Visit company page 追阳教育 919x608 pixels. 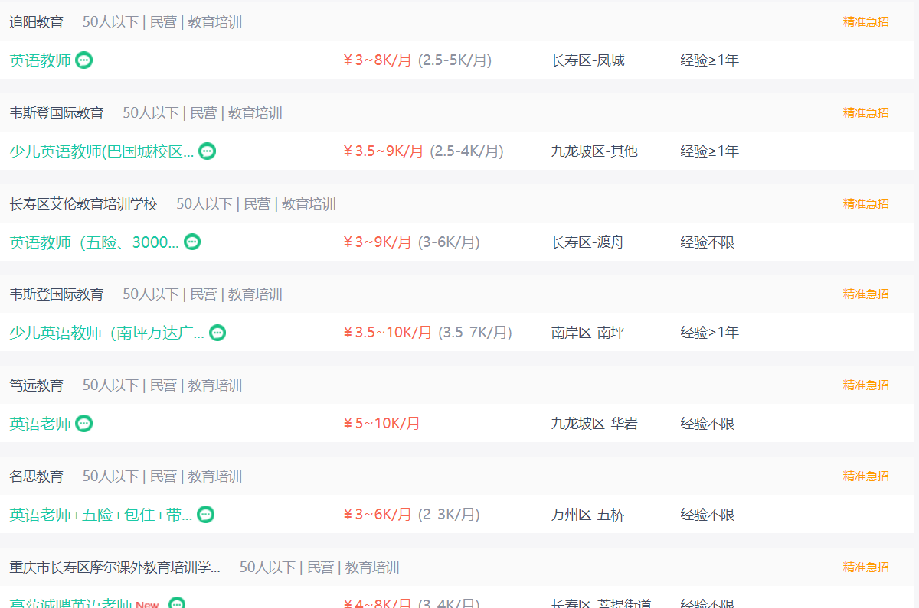coord(36,22)
